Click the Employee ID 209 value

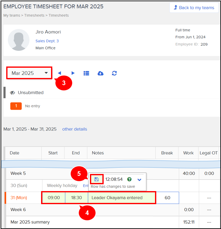[204, 44]
